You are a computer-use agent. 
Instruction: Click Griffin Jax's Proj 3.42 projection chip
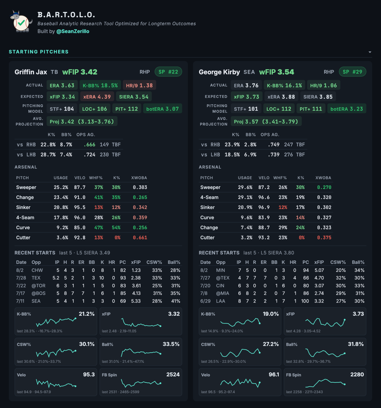tap(82, 122)
